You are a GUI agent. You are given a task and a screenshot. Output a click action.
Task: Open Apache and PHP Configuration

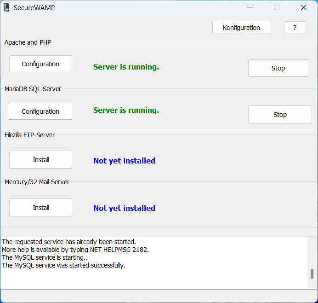(40, 64)
